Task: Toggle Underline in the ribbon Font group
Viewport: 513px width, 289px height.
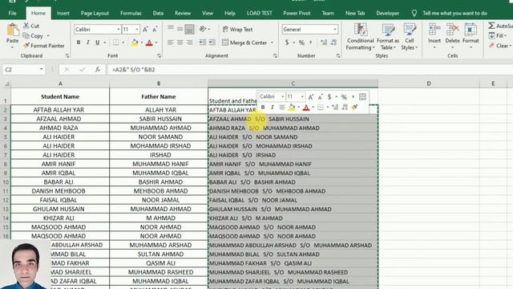Action: click(x=97, y=43)
